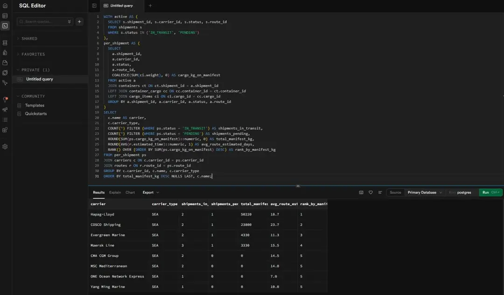Select the Results tab

tap(98, 192)
